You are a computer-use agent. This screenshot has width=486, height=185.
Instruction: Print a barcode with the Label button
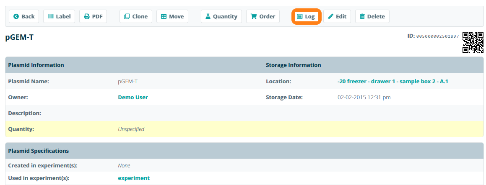pyautogui.click(x=59, y=16)
